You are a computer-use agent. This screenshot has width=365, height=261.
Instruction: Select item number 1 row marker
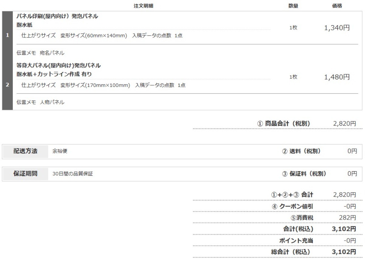(7, 36)
